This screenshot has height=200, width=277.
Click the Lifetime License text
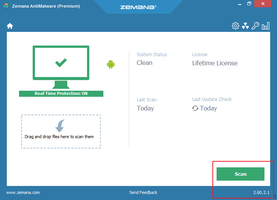point(215,63)
